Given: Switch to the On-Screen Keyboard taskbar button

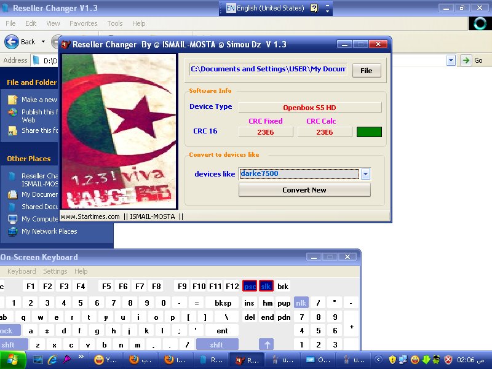Looking at the screenshot, I should [x=317, y=360].
